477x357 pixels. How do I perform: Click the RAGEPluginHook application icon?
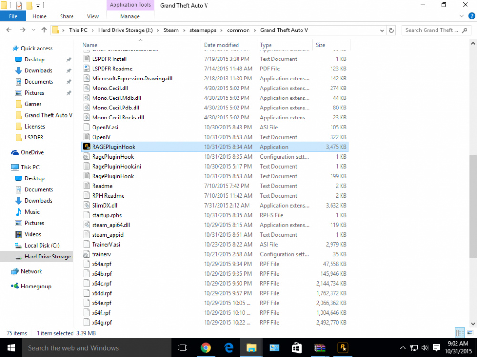[x=87, y=147]
